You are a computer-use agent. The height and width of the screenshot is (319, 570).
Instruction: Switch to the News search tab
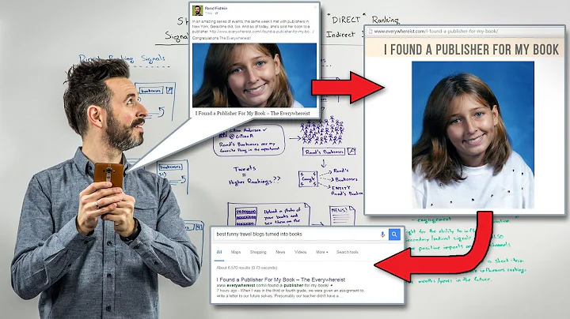[x=280, y=252]
